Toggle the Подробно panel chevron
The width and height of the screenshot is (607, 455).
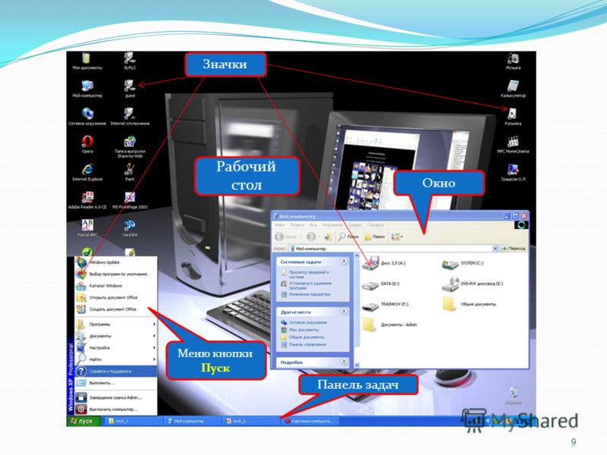344,362
